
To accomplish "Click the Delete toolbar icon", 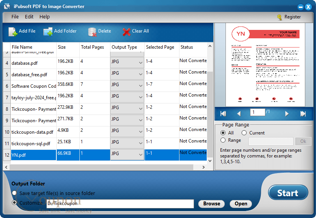I will click(92, 32).
